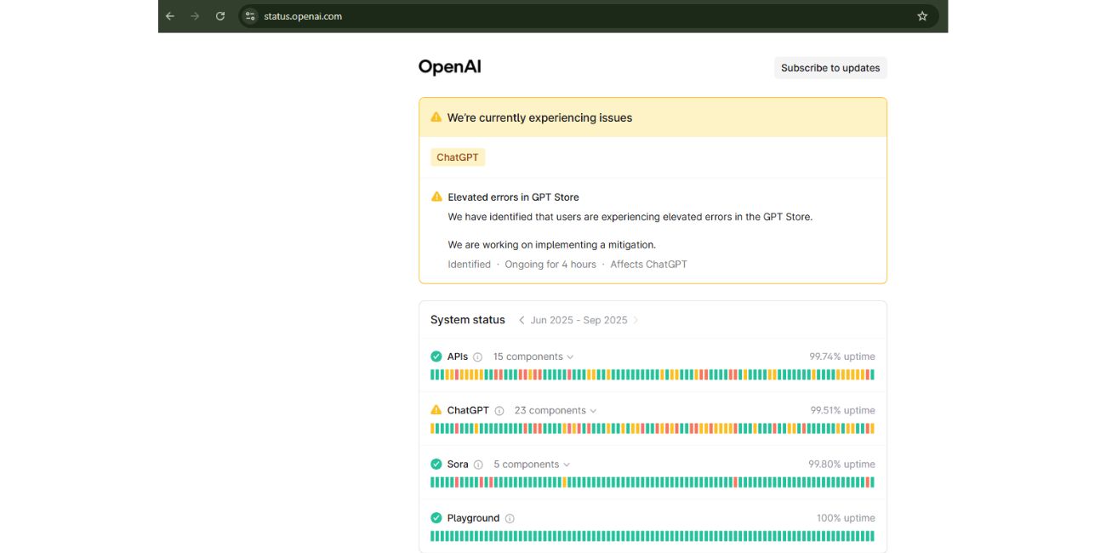Screen dimensions: 1106x553
Task: Open the ChatGPT info icon
Action: coord(499,411)
